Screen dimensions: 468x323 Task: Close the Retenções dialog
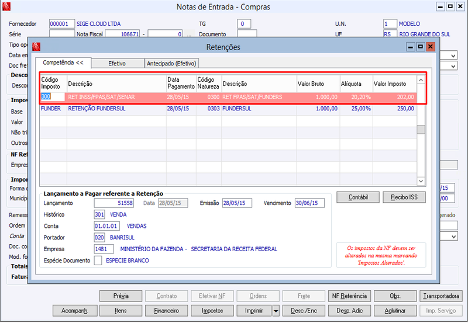click(x=431, y=47)
